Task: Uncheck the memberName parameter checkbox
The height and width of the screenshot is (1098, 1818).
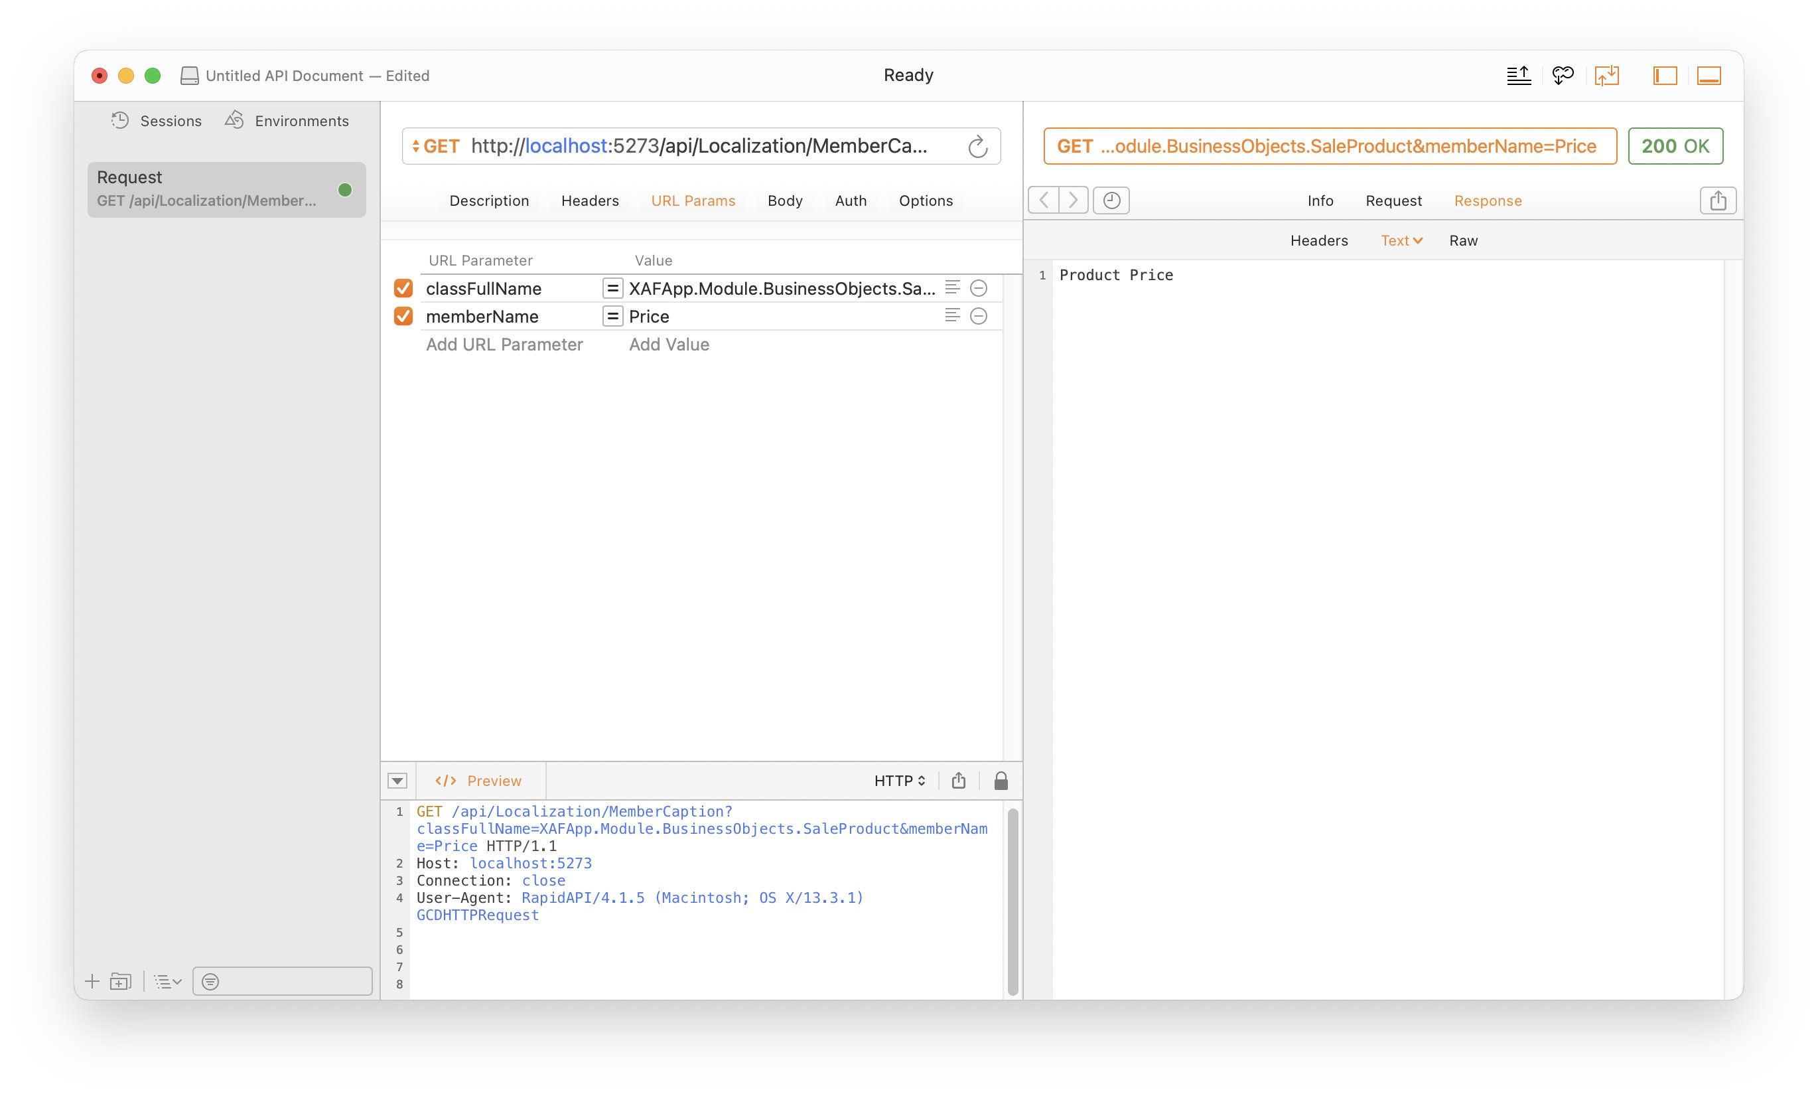Action: pos(403,316)
